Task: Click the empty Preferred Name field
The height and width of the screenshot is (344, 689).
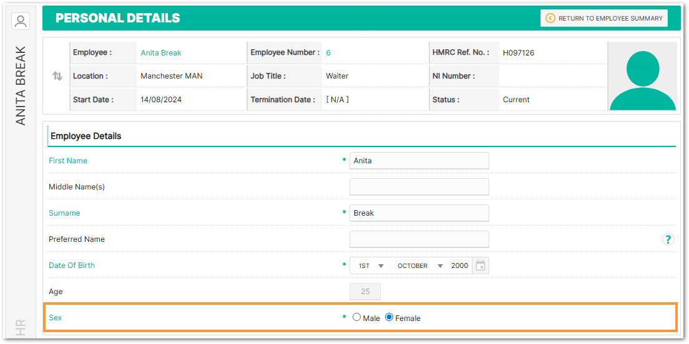Action: (419, 239)
